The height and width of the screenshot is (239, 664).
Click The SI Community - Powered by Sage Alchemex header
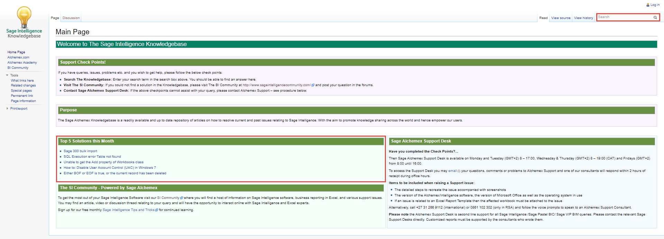(x=221, y=188)
